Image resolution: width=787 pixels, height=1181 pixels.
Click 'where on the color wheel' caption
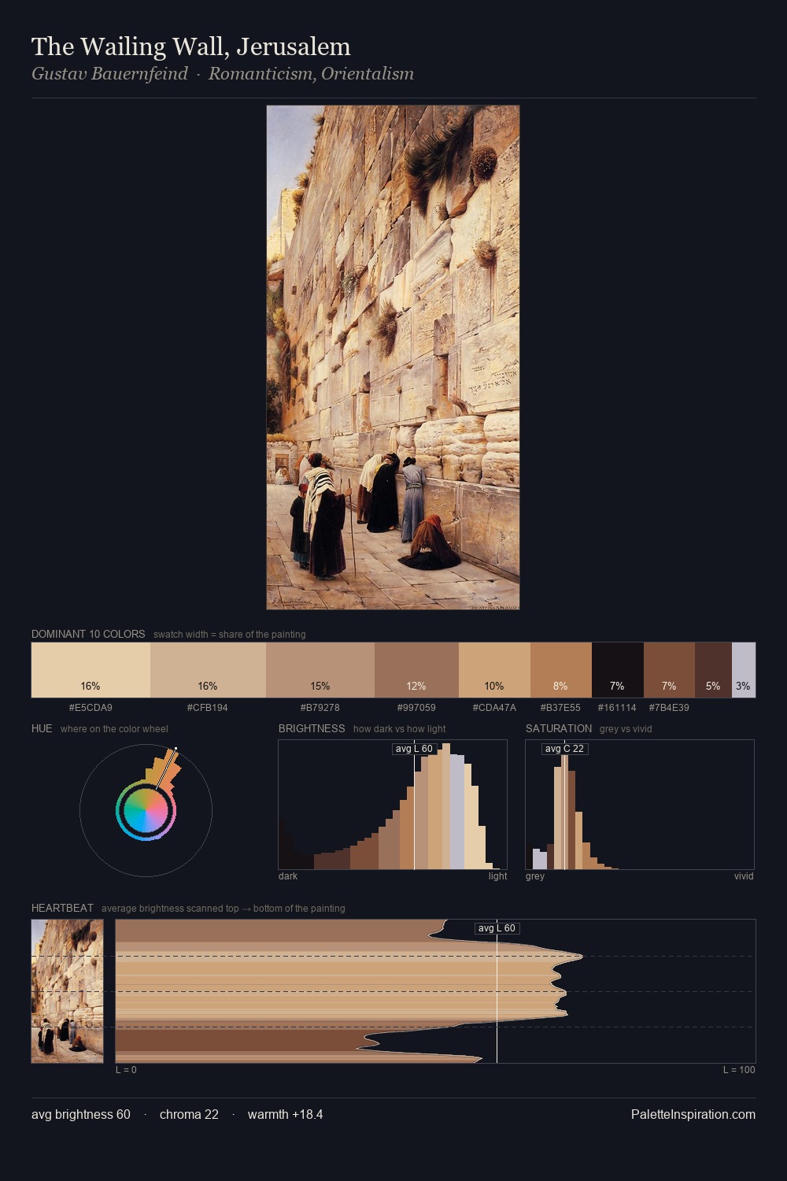pos(114,729)
